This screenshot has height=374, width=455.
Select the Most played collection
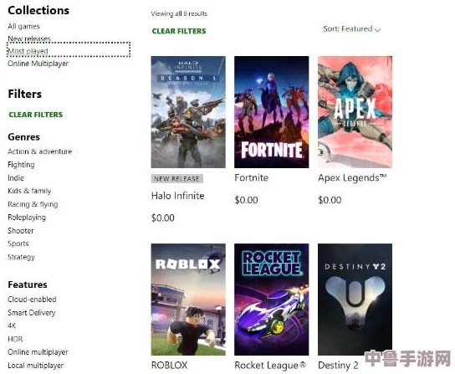28,51
